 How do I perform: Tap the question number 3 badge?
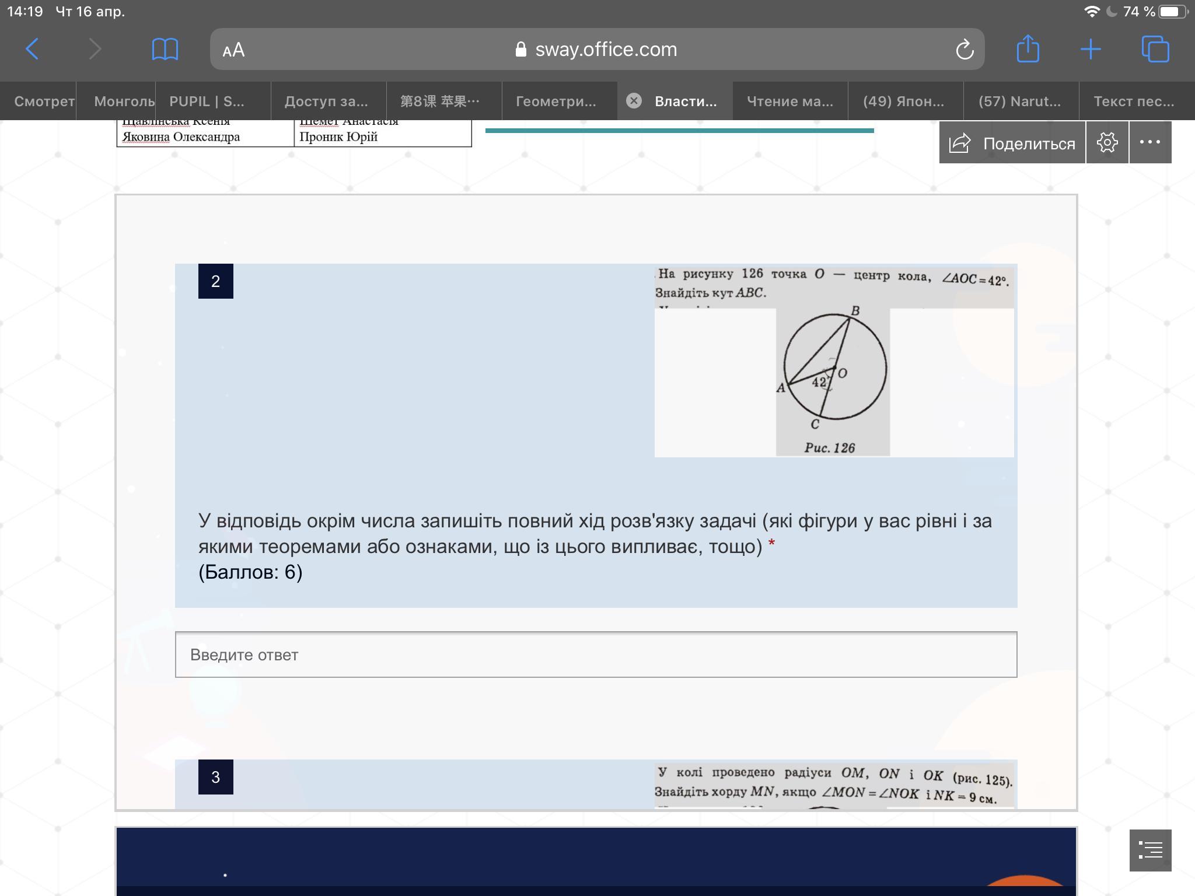(215, 777)
